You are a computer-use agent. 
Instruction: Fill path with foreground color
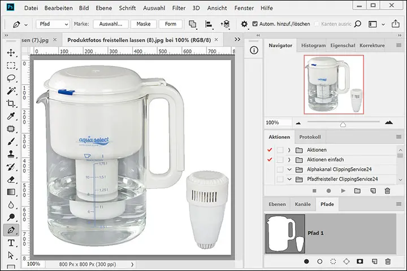click(x=306, y=262)
